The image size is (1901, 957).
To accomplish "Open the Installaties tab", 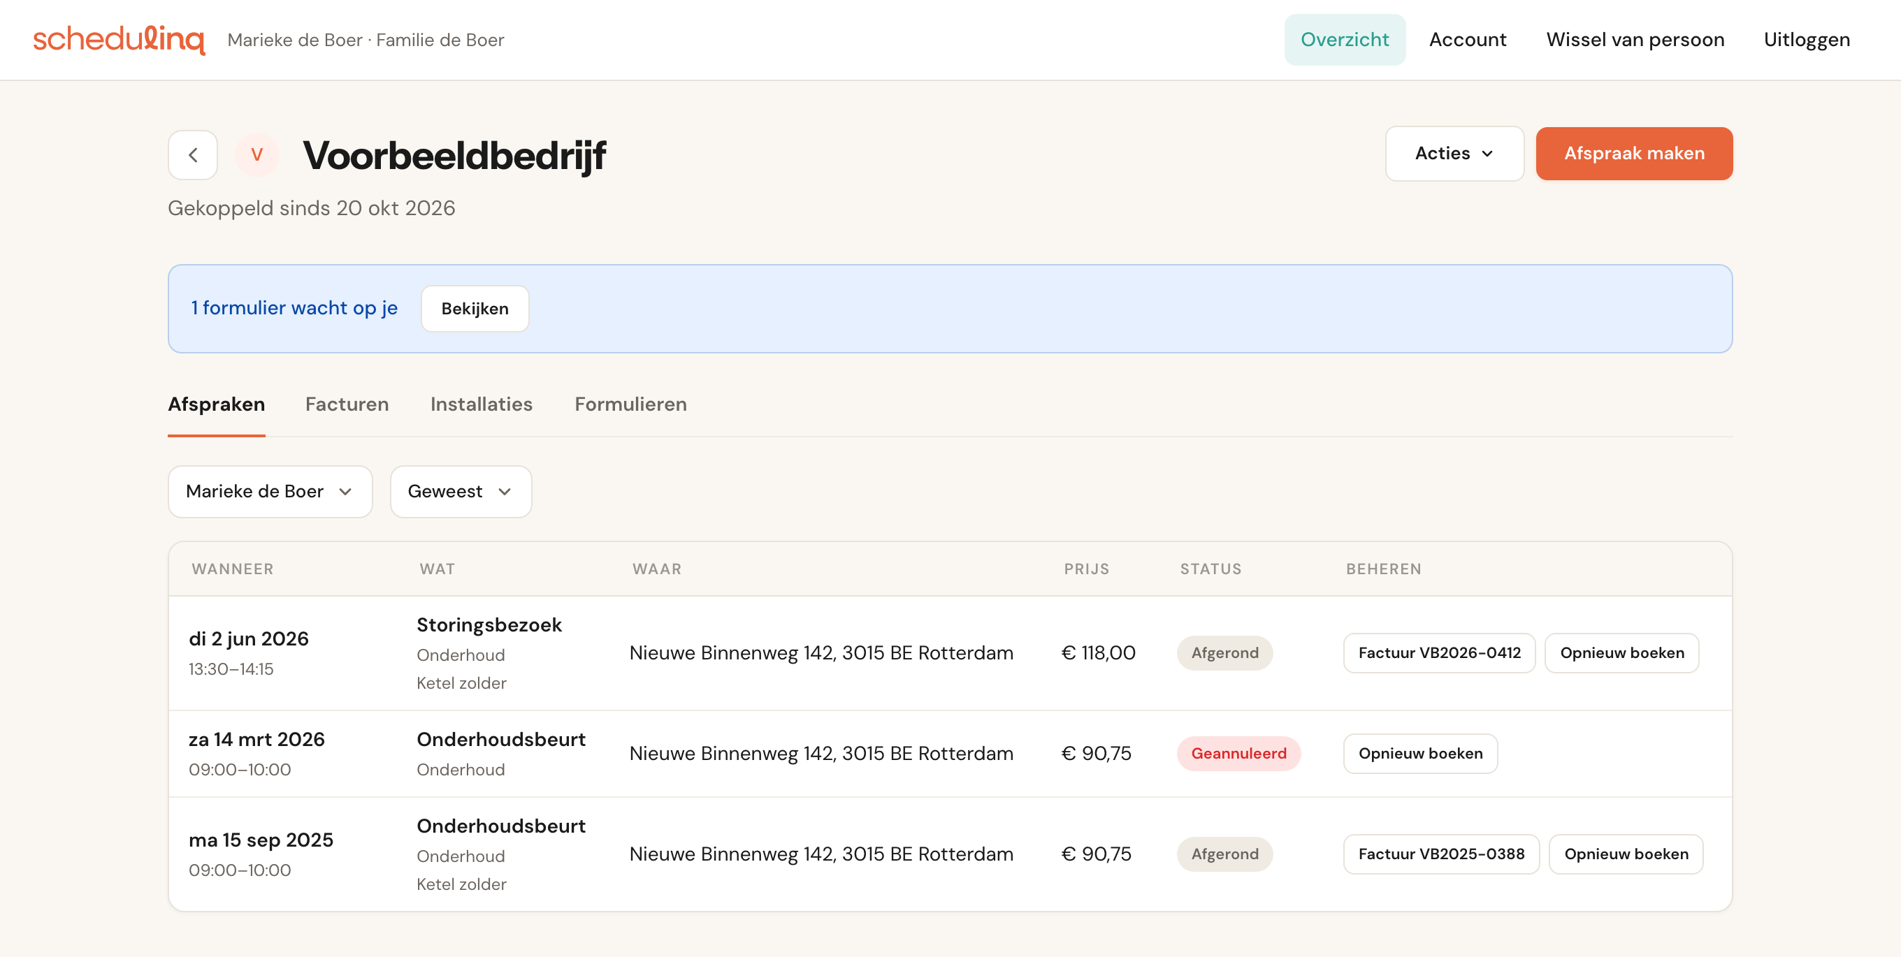I will [481, 404].
